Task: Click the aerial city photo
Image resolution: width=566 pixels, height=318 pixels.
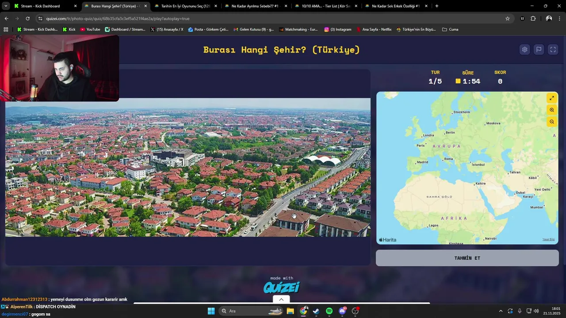Action: (187, 167)
